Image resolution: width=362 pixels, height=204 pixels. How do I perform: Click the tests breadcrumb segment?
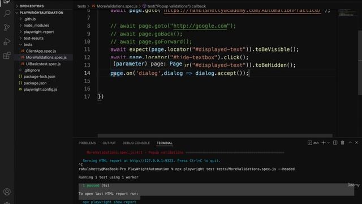pos(81,6)
